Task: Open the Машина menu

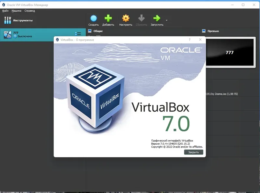Action: point(17,10)
